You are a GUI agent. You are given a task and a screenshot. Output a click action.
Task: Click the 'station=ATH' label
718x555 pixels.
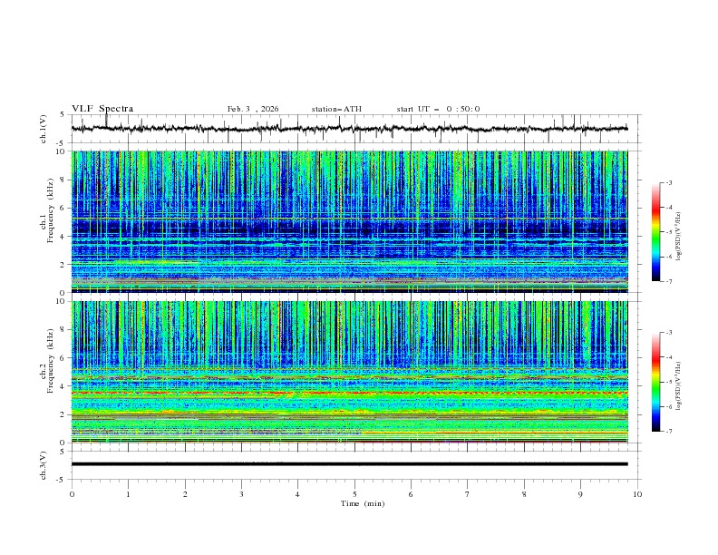(x=336, y=109)
